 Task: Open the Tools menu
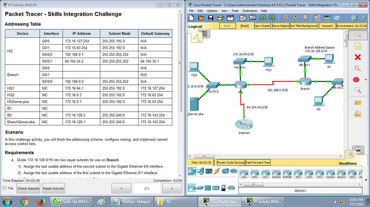pos(235,11)
